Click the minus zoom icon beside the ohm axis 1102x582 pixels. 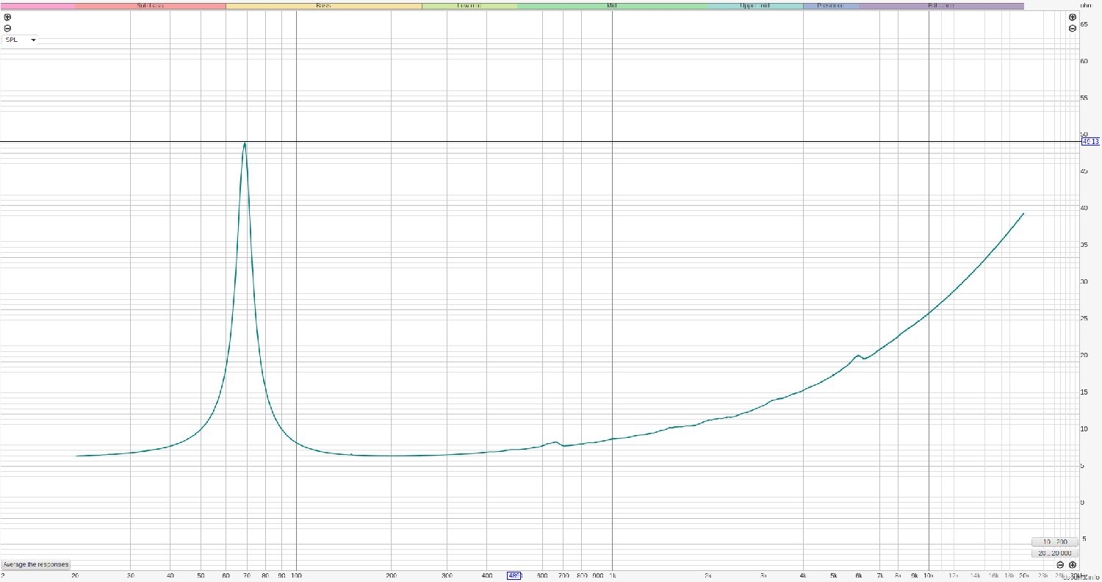point(1073,28)
